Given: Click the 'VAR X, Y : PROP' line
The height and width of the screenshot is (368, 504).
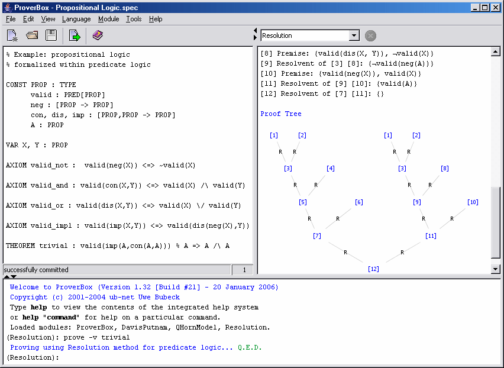Looking at the screenshot, I should click(37, 146).
